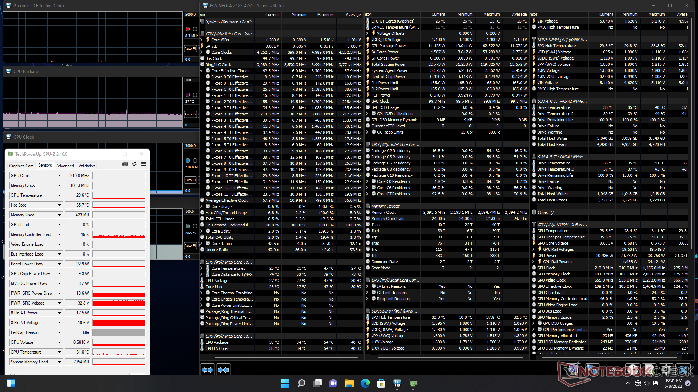Viewport: 698px width, 392px height.
Task: Expand the GPU Rail Voltages row
Action: point(534,249)
